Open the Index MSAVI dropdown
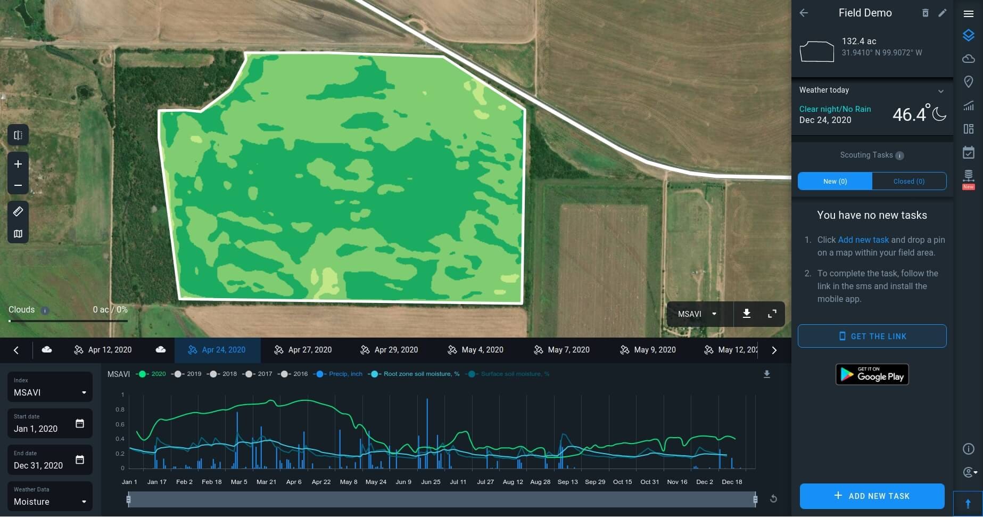The width and height of the screenshot is (983, 517). click(x=50, y=387)
